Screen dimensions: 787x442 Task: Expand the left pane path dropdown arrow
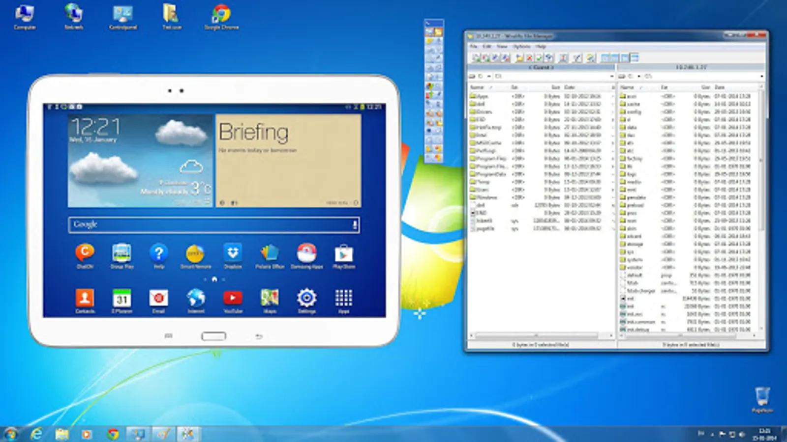[612, 76]
